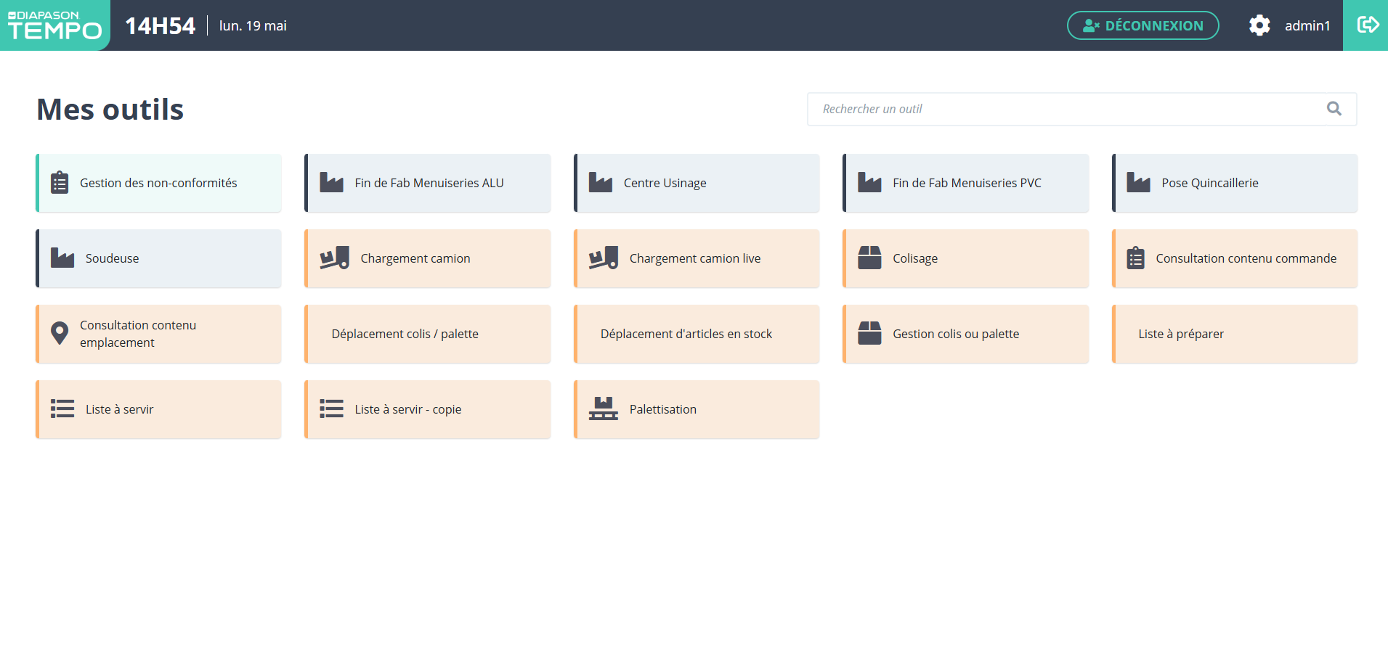Click the logout arrow icon
The image size is (1388, 669).
[1367, 25]
